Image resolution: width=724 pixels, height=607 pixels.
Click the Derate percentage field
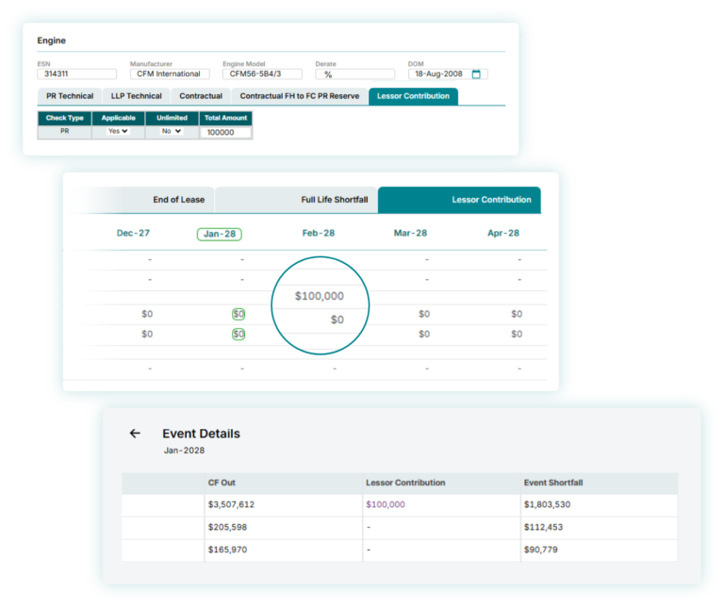[355, 74]
